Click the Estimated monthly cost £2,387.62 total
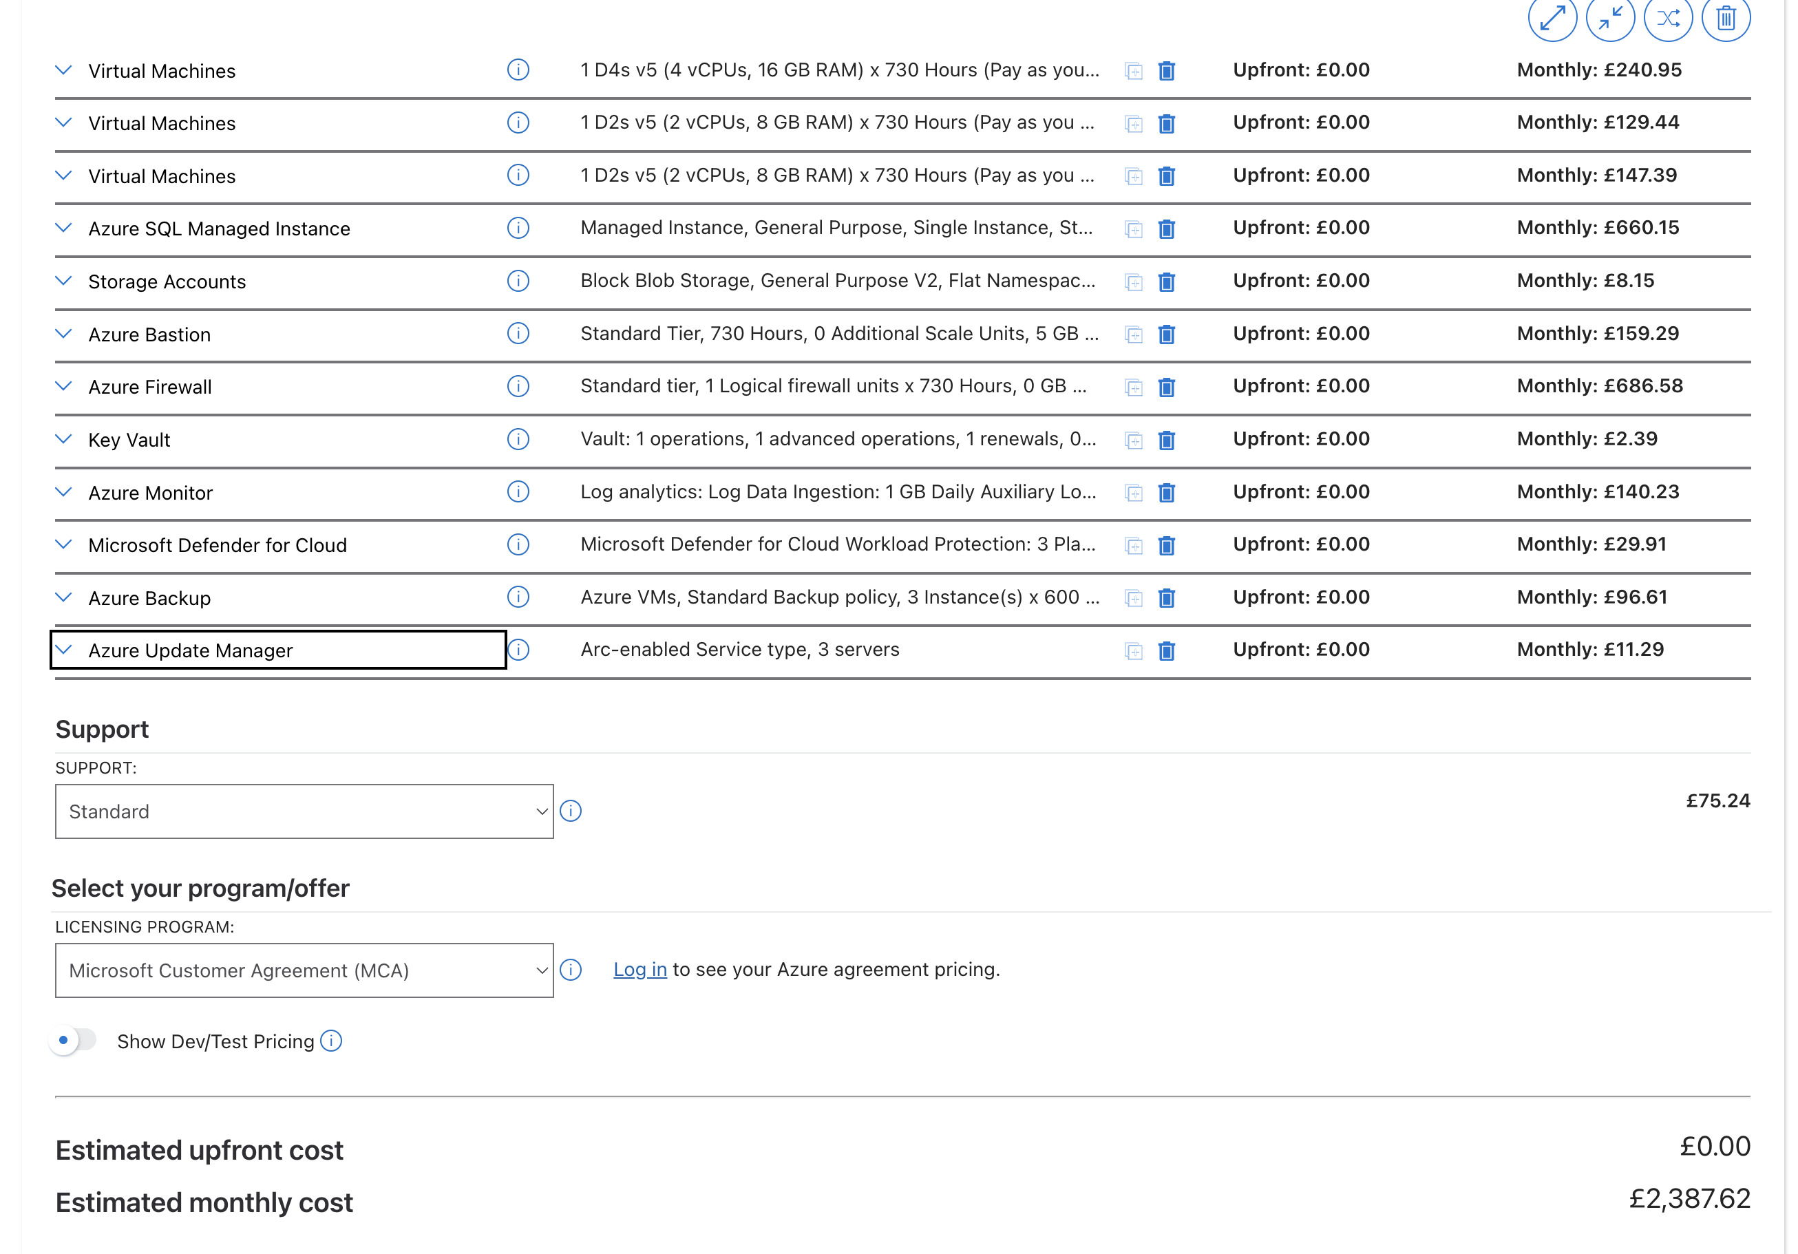1798x1254 pixels. tap(1689, 1198)
